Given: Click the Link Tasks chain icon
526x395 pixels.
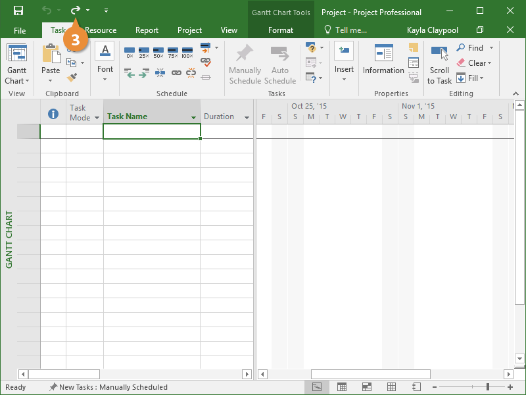Looking at the screenshot, I should click(x=176, y=73).
